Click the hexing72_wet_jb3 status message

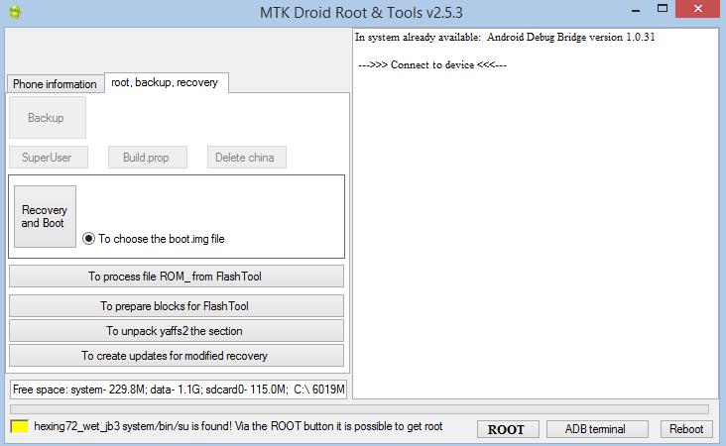[238, 426]
